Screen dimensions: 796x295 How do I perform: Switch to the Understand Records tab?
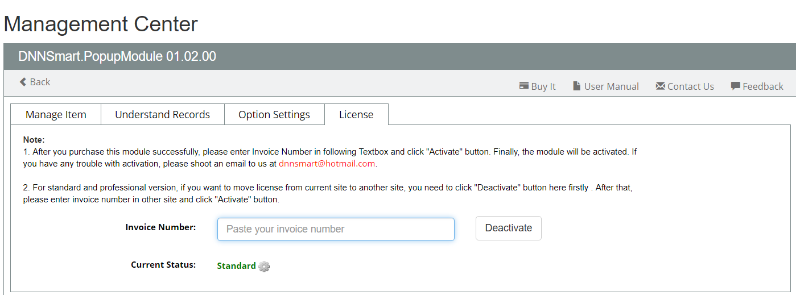click(x=163, y=114)
